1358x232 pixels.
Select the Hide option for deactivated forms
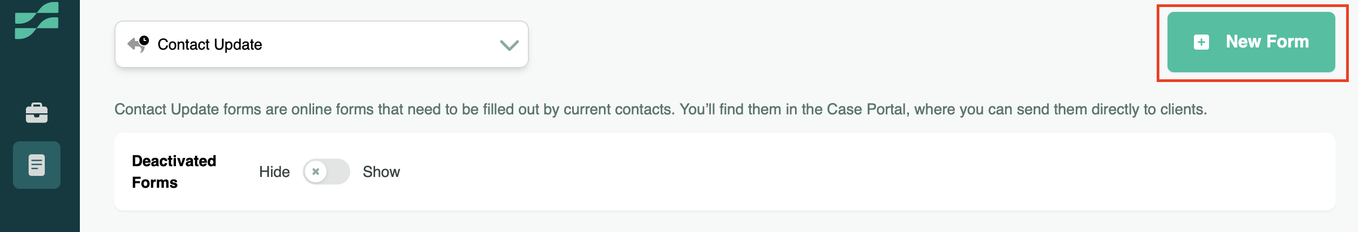pyautogui.click(x=274, y=172)
